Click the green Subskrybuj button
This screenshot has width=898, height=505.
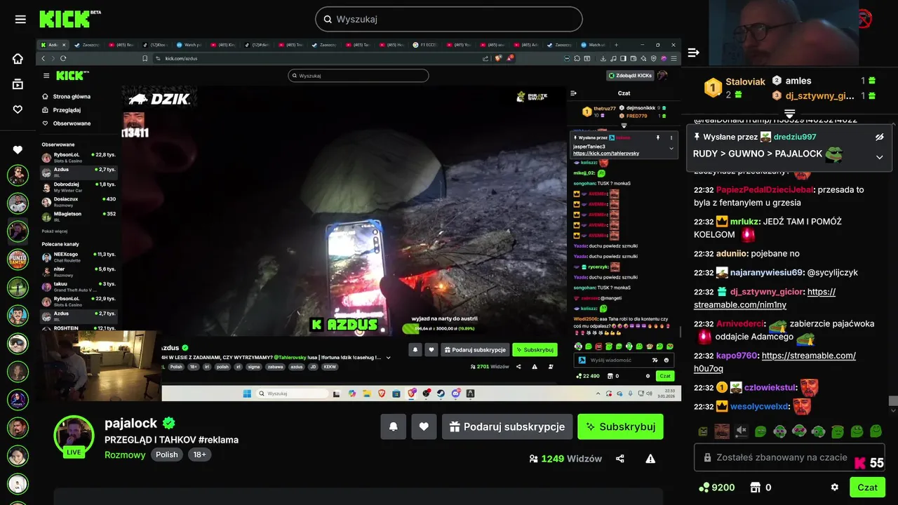point(620,426)
